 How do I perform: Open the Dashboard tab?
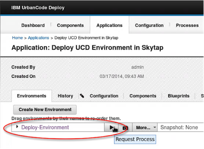point(33,25)
